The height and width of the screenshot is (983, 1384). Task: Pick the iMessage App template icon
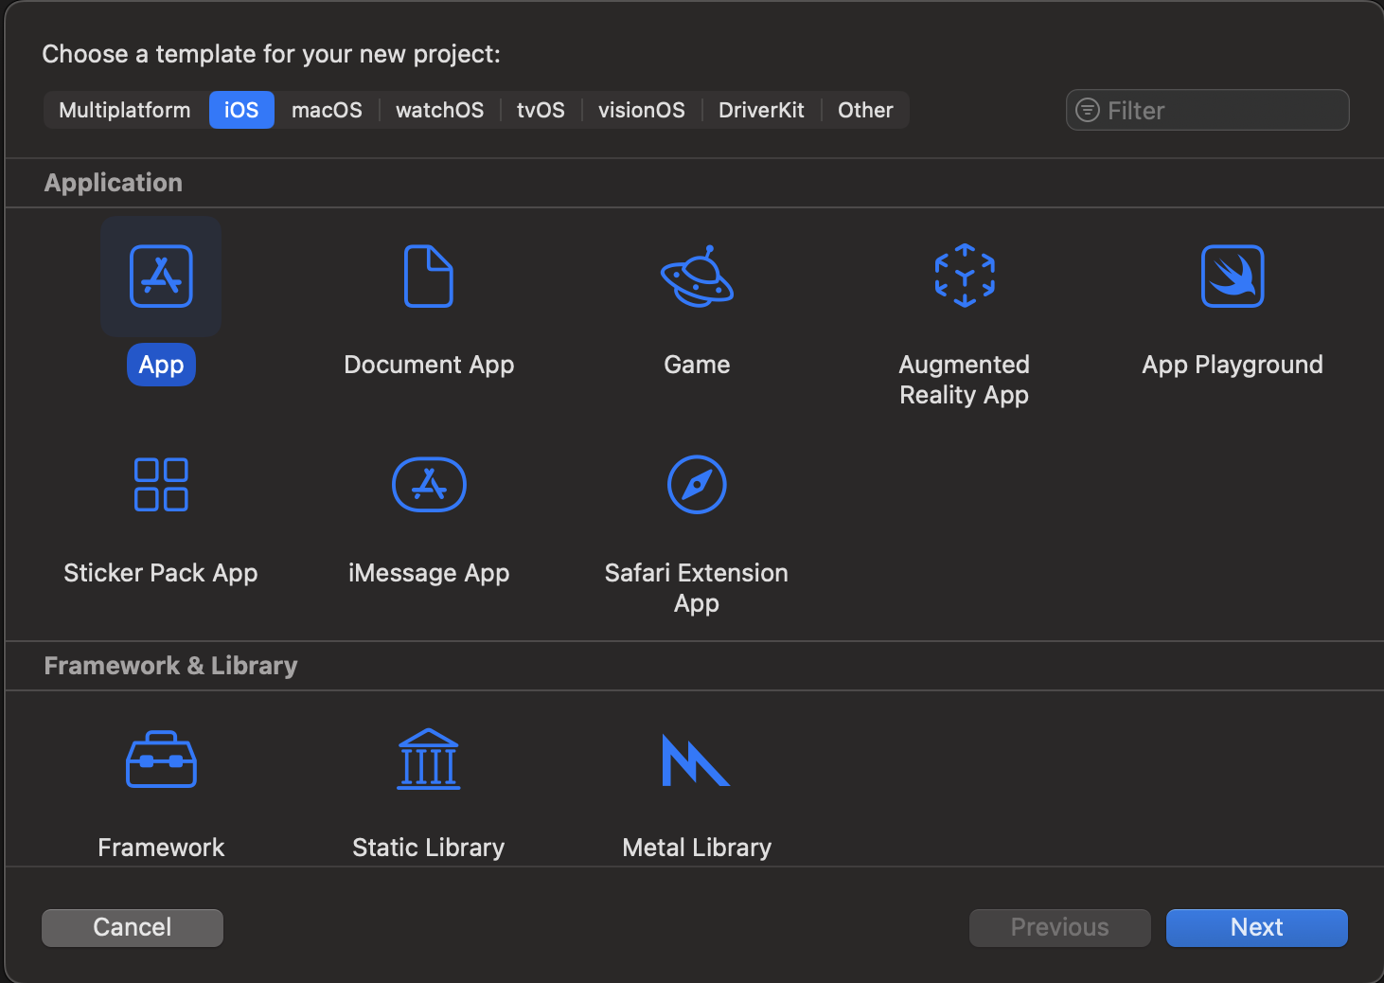(428, 485)
